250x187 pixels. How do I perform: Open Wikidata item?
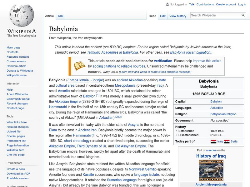coord(15,150)
